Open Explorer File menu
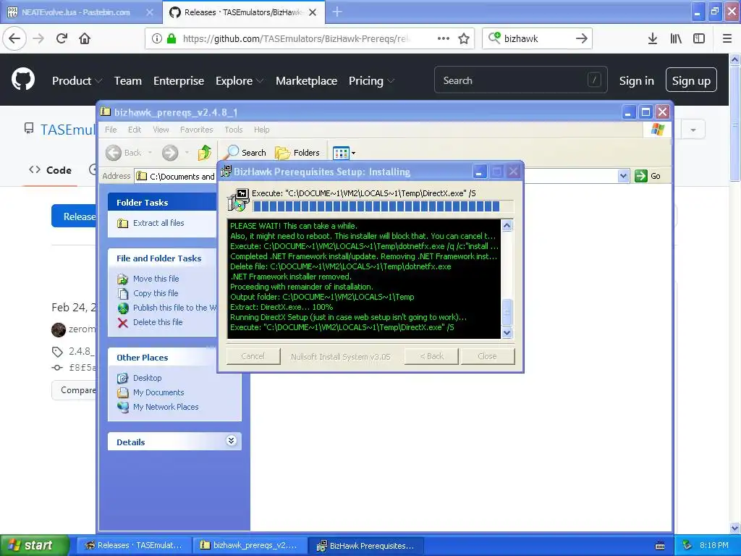The height and width of the screenshot is (556, 741). tap(111, 130)
